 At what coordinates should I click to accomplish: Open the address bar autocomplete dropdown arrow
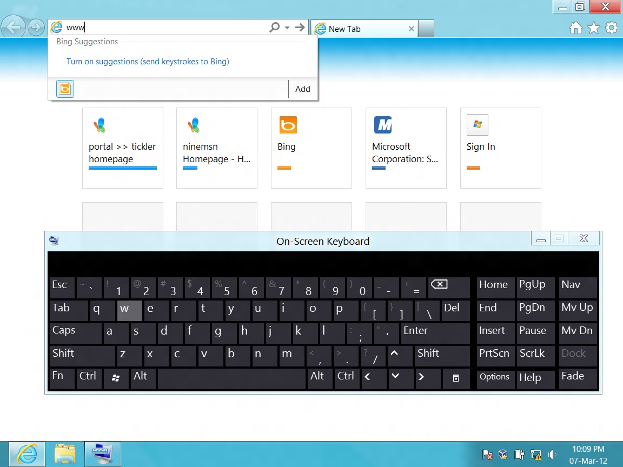point(287,28)
